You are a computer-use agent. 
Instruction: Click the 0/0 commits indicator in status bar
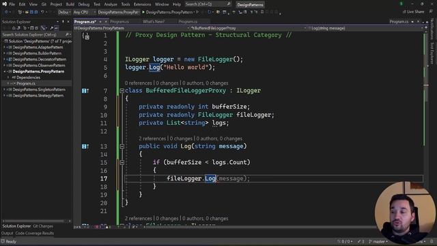[345, 241]
